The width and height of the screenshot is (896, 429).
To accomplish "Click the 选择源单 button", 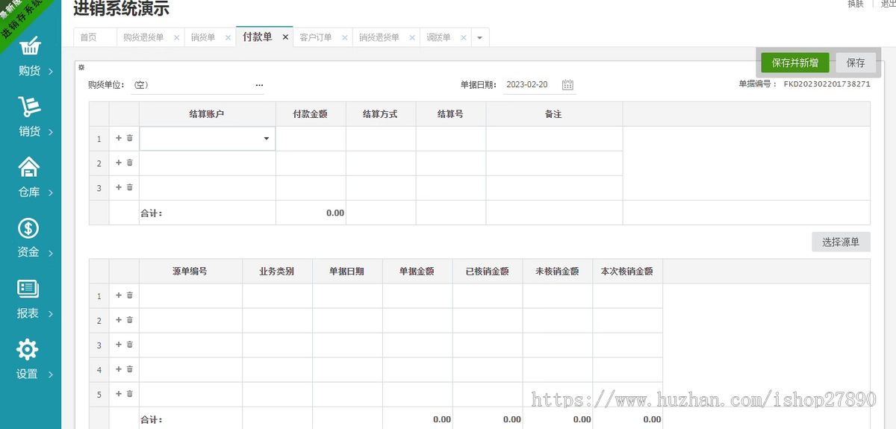I will coord(841,242).
